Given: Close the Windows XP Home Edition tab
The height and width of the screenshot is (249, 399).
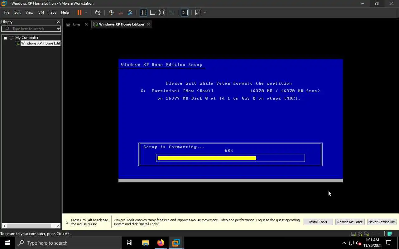Looking at the screenshot, I should 148,24.
